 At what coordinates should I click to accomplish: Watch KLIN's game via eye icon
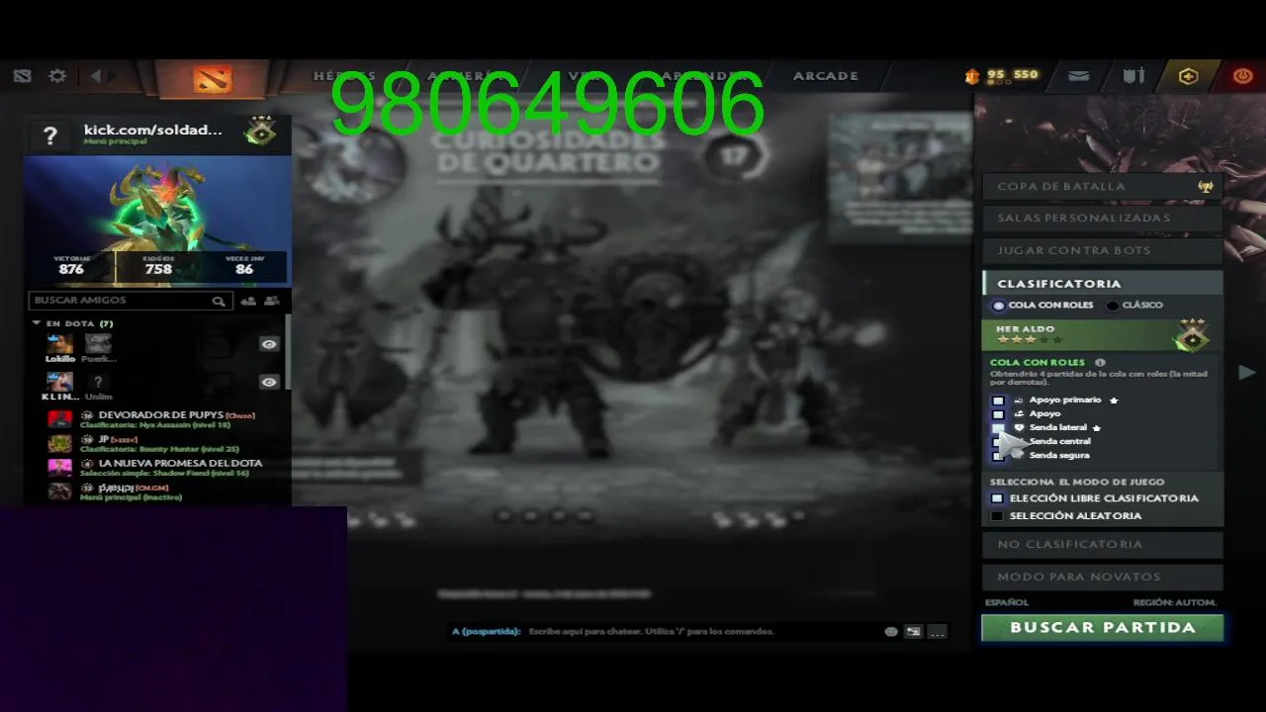(x=269, y=382)
